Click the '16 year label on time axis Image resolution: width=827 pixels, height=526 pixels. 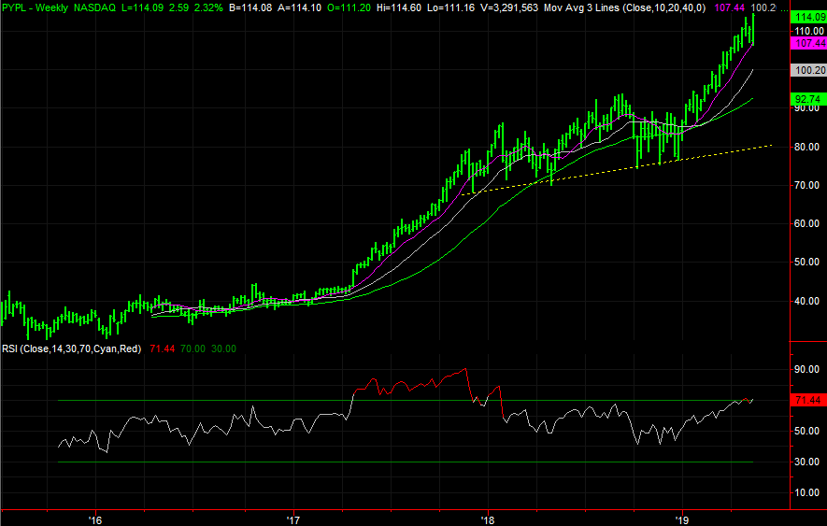tap(95, 519)
